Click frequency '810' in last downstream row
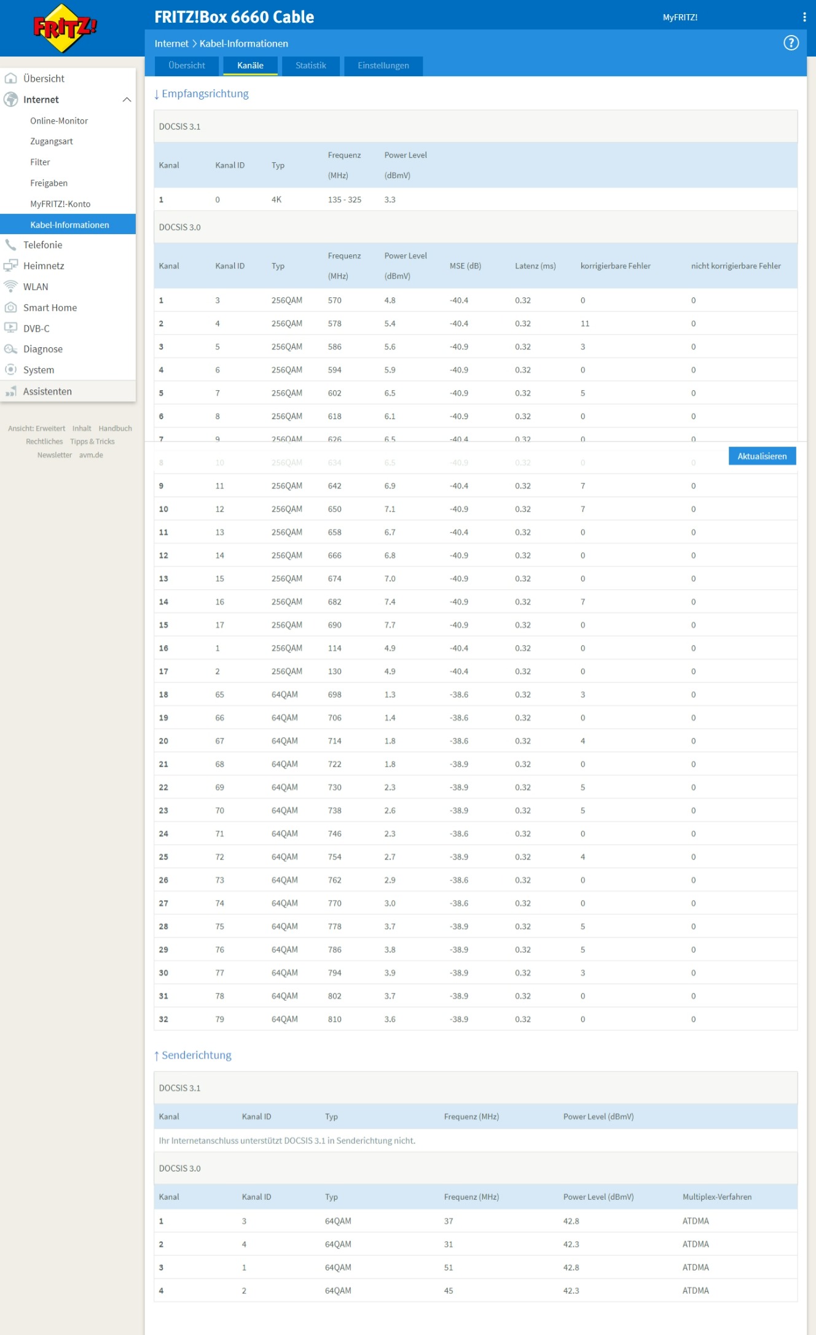The height and width of the screenshot is (1335, 816). click(334, 1019)
